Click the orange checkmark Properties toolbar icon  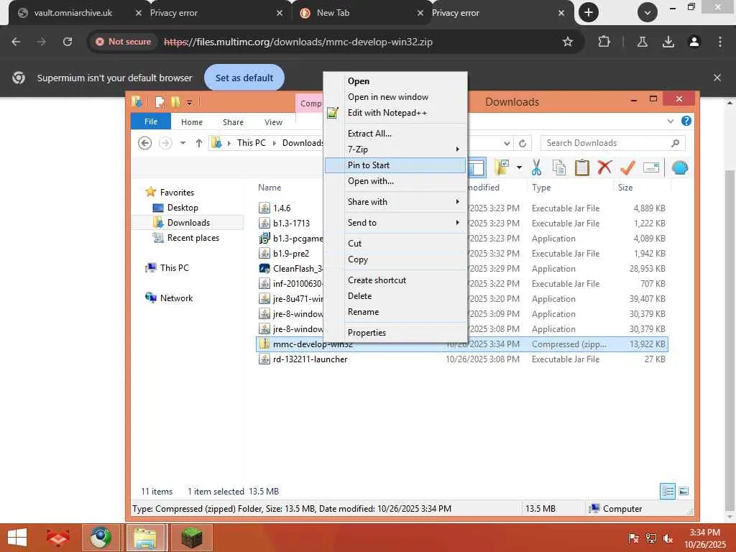point(627,167)
